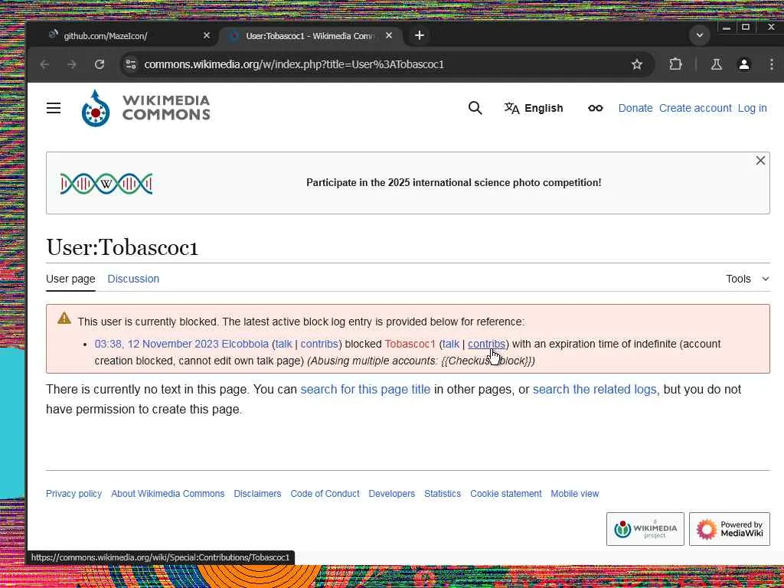This screenshot has width=784, height=588.
Task: Select the User page tab
Action: tap(70, 279)
